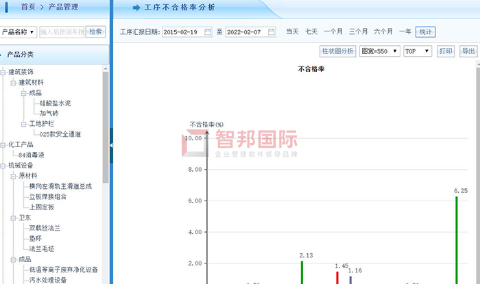Click the blue arrow icon beside 工序不合格率分析

(136, 8)
